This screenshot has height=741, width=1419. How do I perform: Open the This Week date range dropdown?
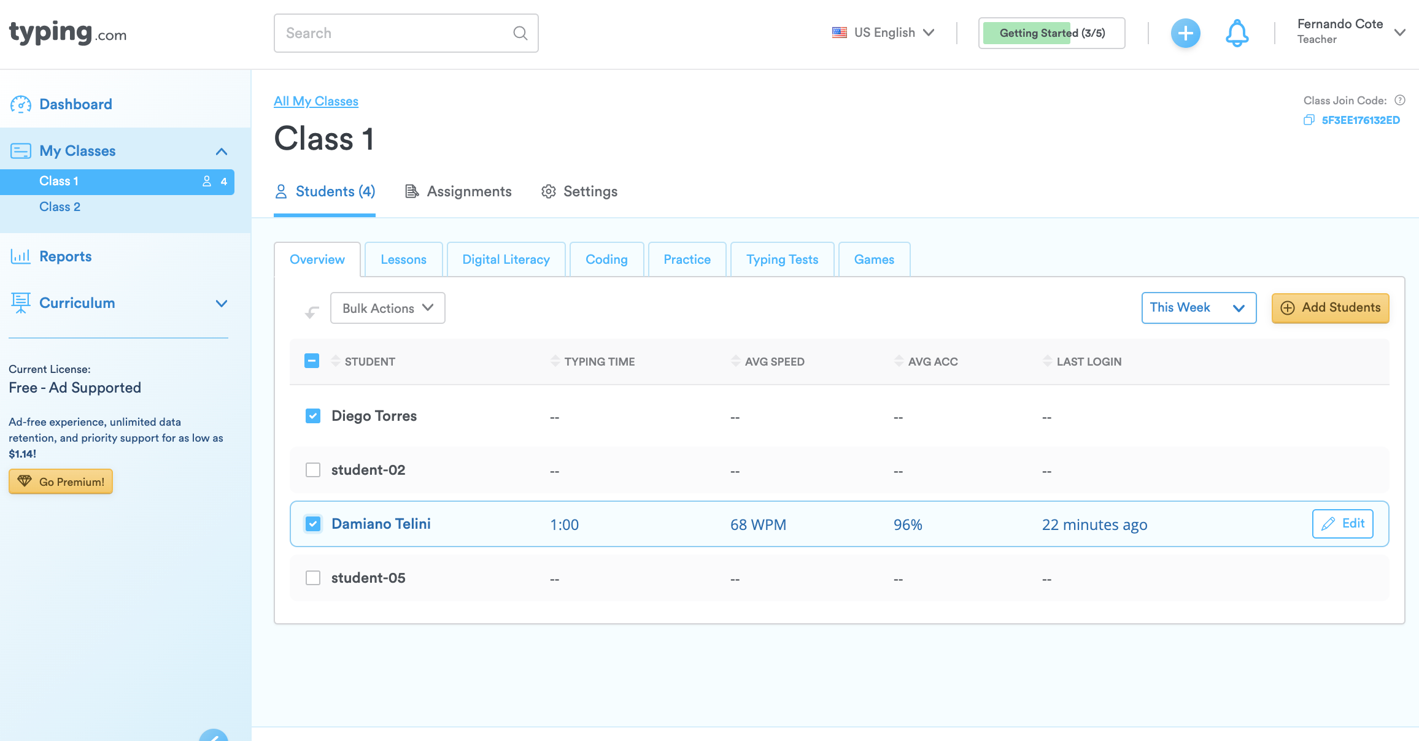click(x=1198, y=308)
